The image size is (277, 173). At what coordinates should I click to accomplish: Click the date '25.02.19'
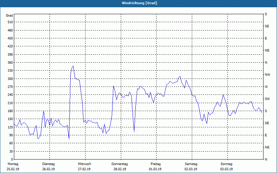(x=13, y=169)
